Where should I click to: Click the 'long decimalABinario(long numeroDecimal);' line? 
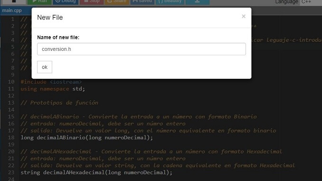(86, 138)
